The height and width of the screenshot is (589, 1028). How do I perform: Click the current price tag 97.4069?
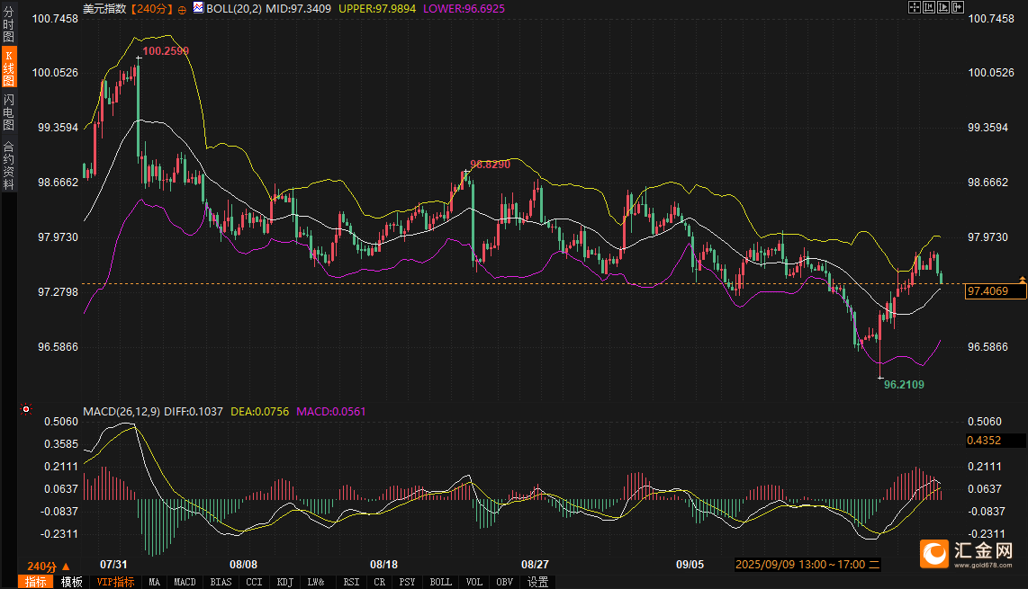click(x=996, y=290)
